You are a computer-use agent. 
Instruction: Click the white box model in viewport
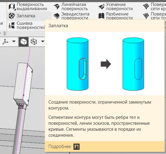(23, 84)
